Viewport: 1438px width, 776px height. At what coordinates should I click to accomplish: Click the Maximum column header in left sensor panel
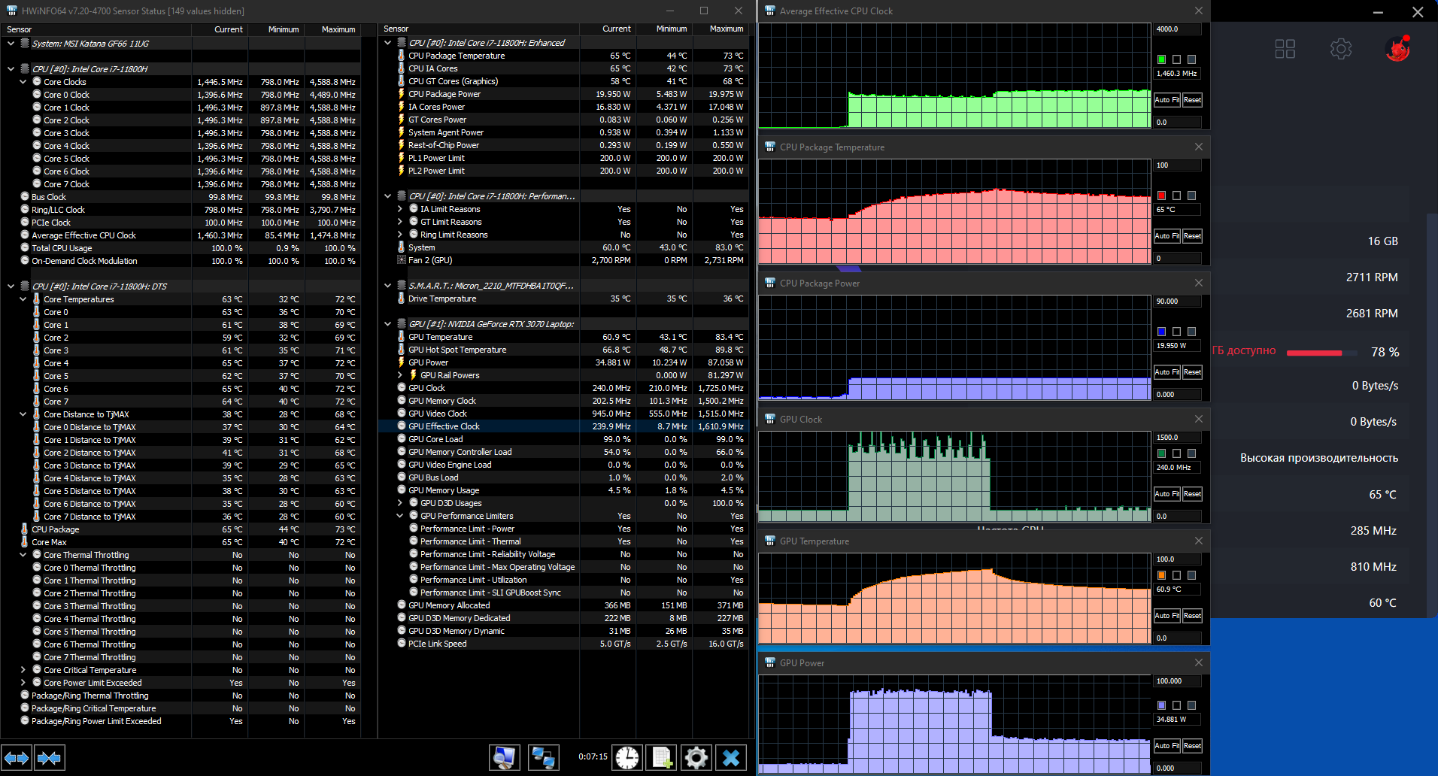(338, 29)
